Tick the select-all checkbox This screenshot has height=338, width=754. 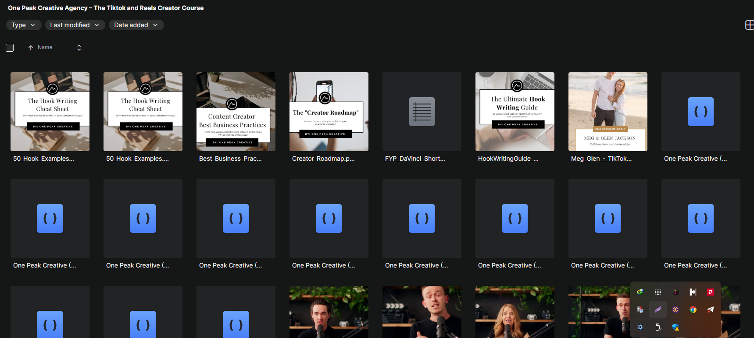pyautogui.click(x=10, y=48)
